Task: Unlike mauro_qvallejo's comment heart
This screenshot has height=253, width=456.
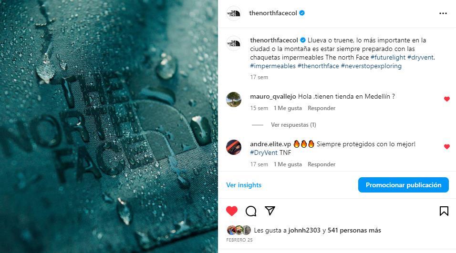Action: coord(447,99)
